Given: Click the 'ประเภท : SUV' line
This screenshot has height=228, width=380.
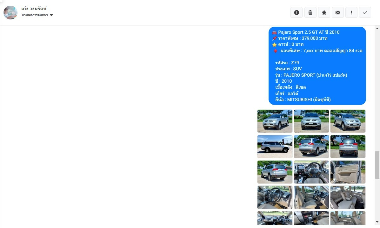Looking at the screenshot, I should pos(288,69).
